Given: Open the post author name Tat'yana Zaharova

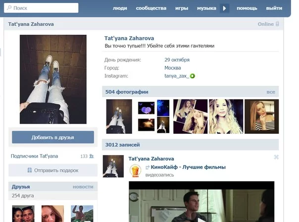Looking at the screenshot, I should coord(151,159).
